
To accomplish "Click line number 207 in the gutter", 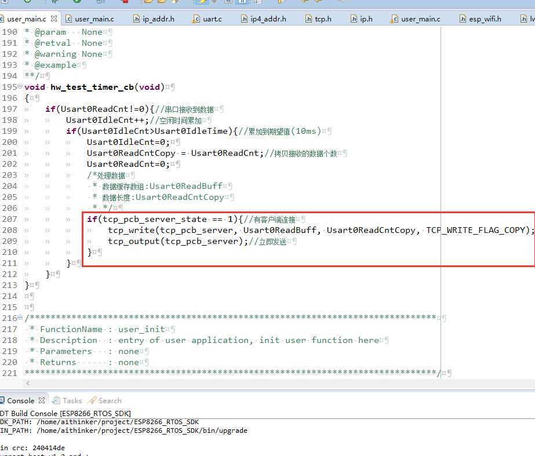I will click(x=9, y=219).
